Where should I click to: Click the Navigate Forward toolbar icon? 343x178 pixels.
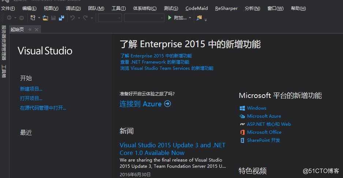(22, 18)
